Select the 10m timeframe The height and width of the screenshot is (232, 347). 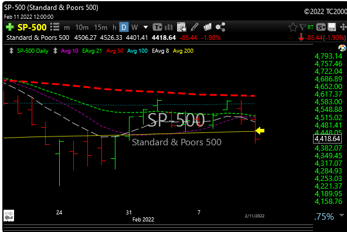[x=82, y=28]
